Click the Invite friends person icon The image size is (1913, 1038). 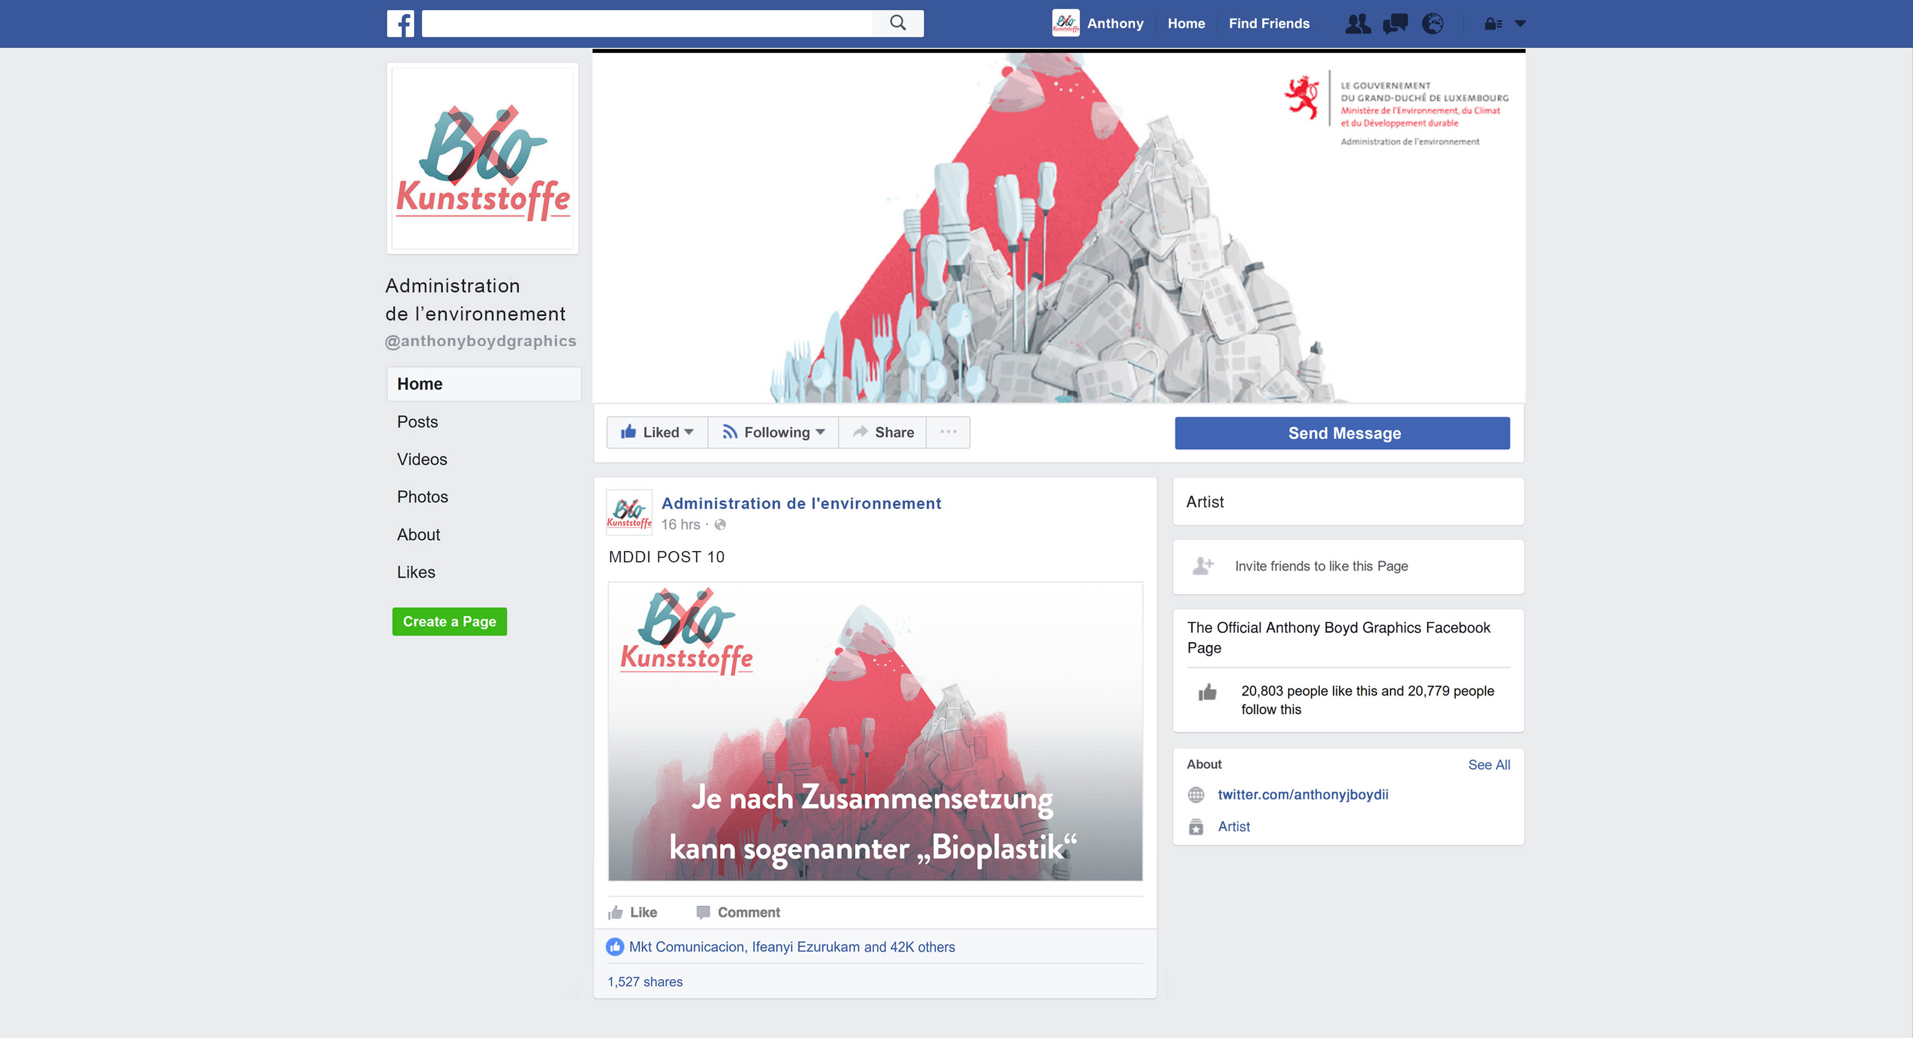(1203, 566)
